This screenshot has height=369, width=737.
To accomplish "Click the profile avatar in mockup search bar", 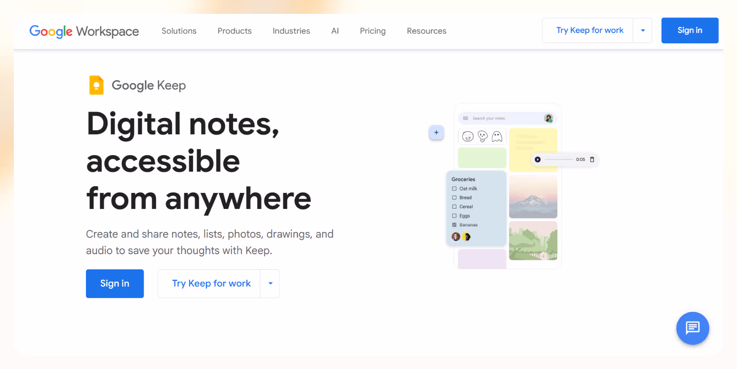I will [548, 118].
